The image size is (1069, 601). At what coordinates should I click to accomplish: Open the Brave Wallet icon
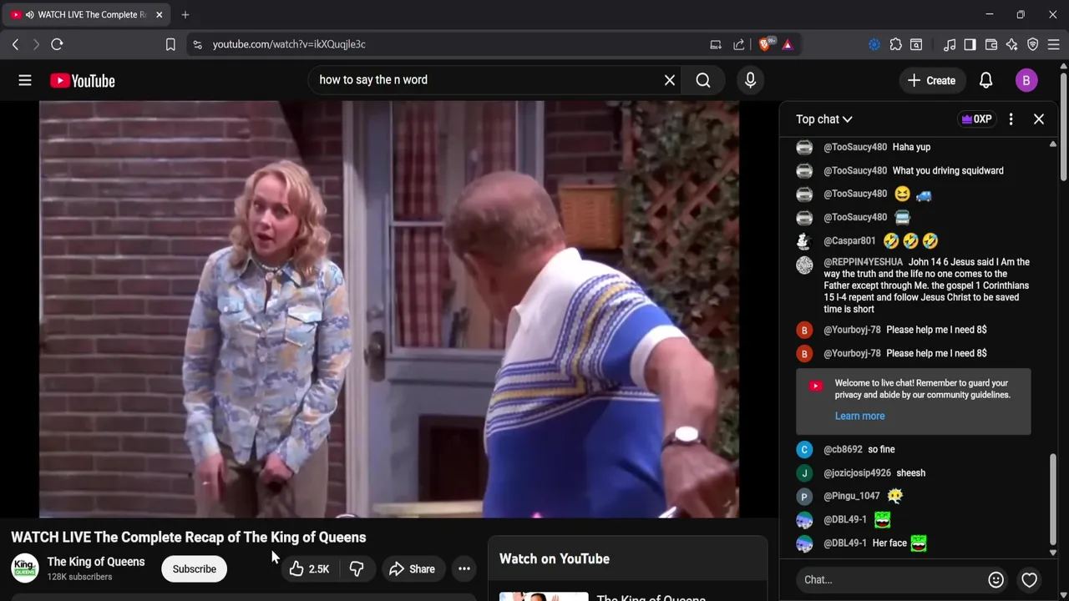[991, 44]
